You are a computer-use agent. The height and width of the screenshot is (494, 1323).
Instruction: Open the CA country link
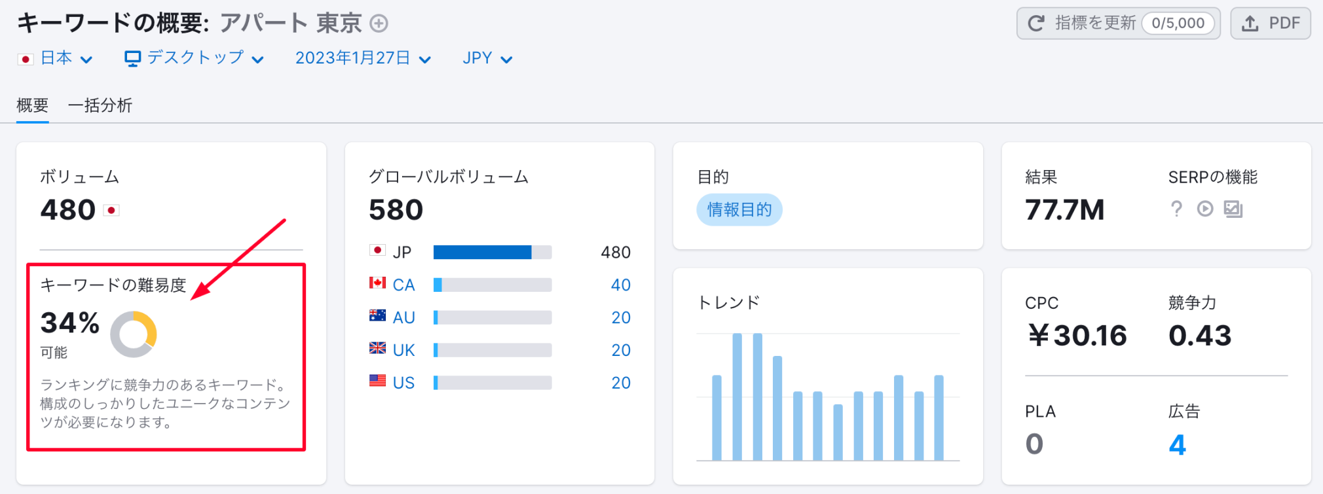coord(403,285)
